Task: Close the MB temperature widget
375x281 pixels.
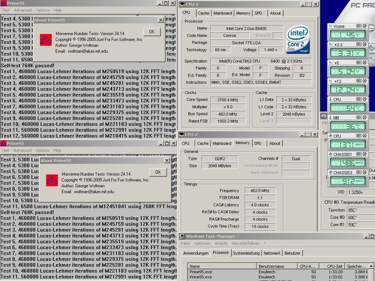Action: 365,117
